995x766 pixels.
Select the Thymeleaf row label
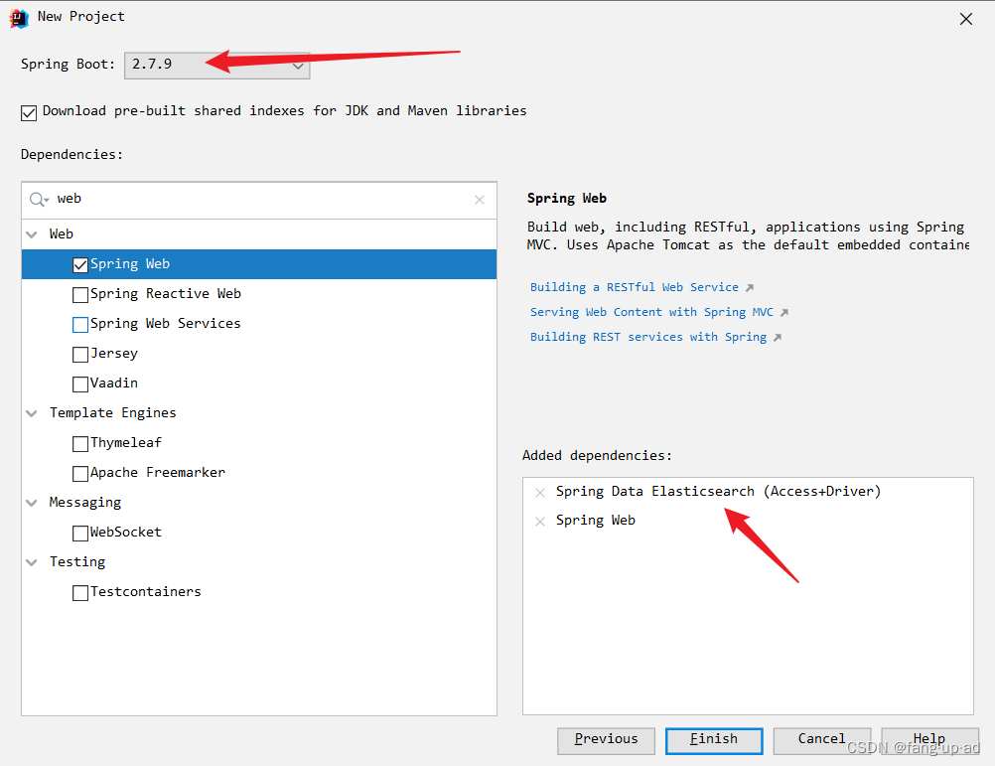click(x=126, y=443)
